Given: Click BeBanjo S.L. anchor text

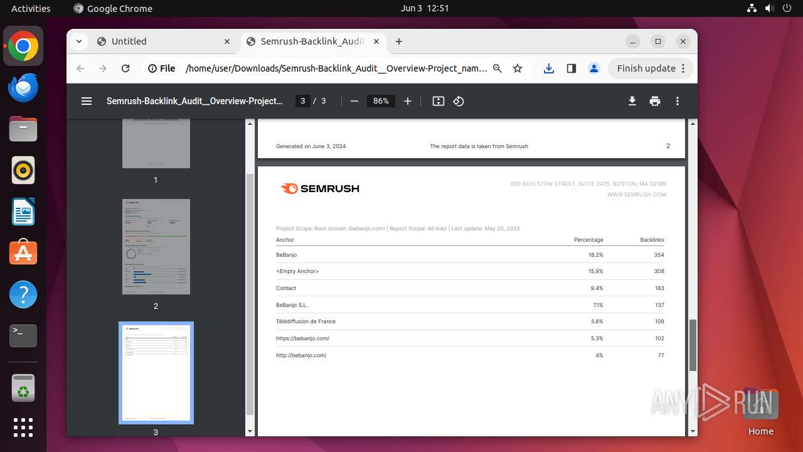Looking at the screenshot, I should [x=292, y=305].
